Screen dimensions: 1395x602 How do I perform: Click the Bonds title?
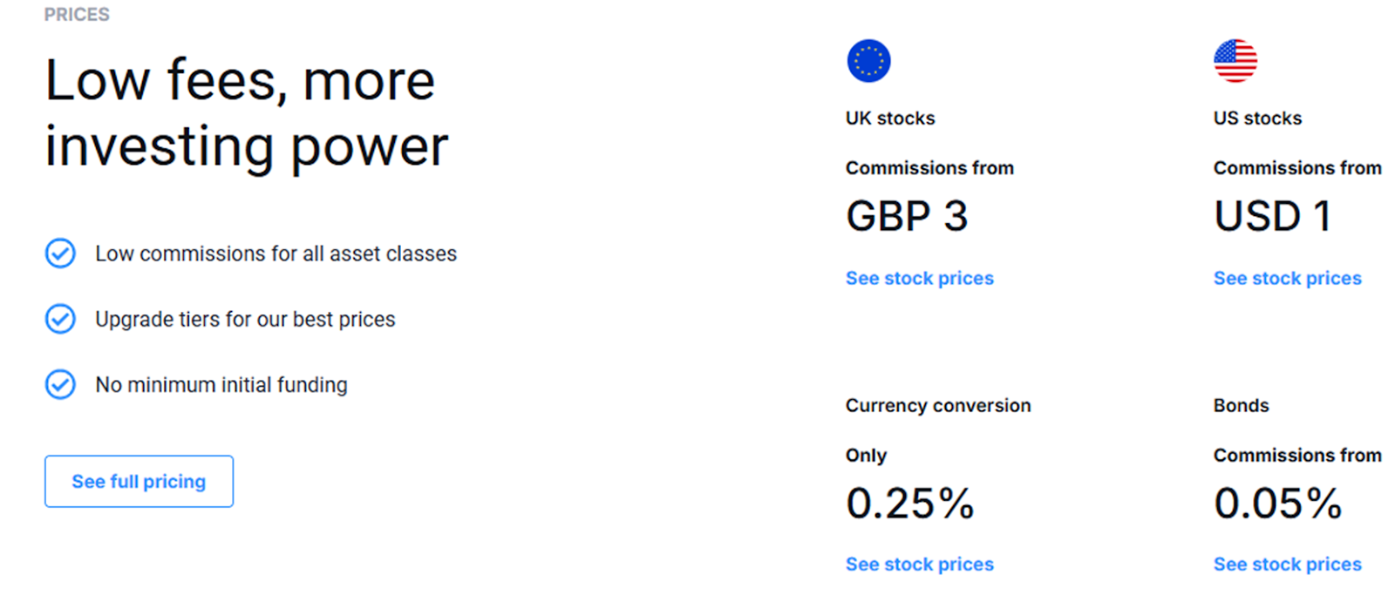(x=1242, y=406)
